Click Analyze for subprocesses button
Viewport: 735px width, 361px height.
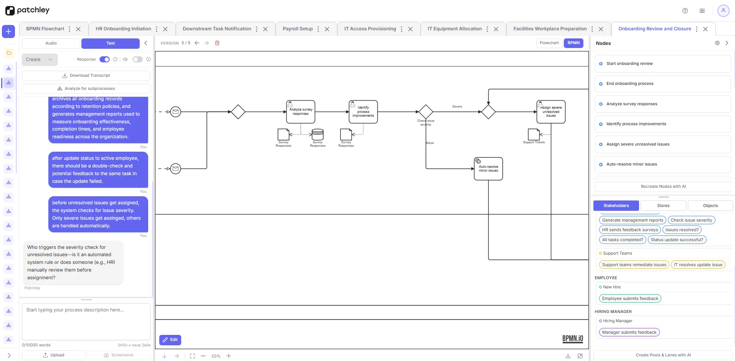click(x=86, y=89)
